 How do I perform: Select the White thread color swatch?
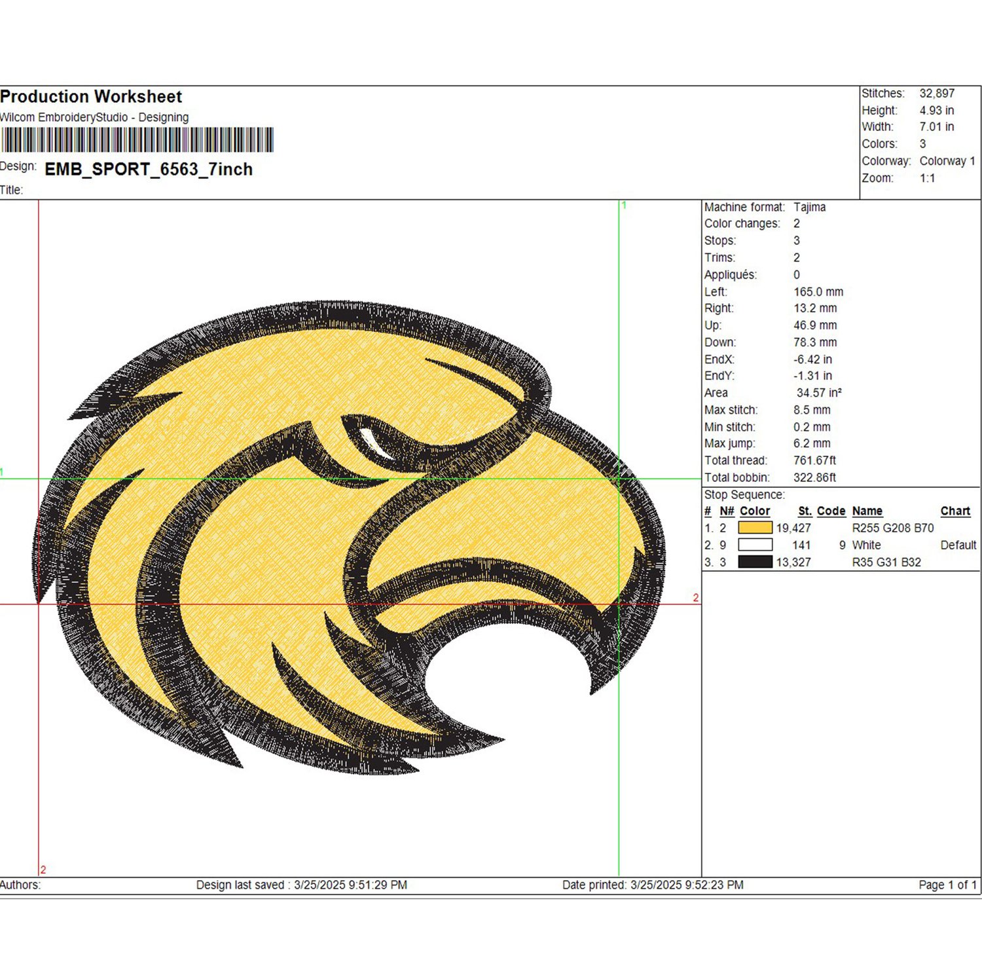pos(755,545)
